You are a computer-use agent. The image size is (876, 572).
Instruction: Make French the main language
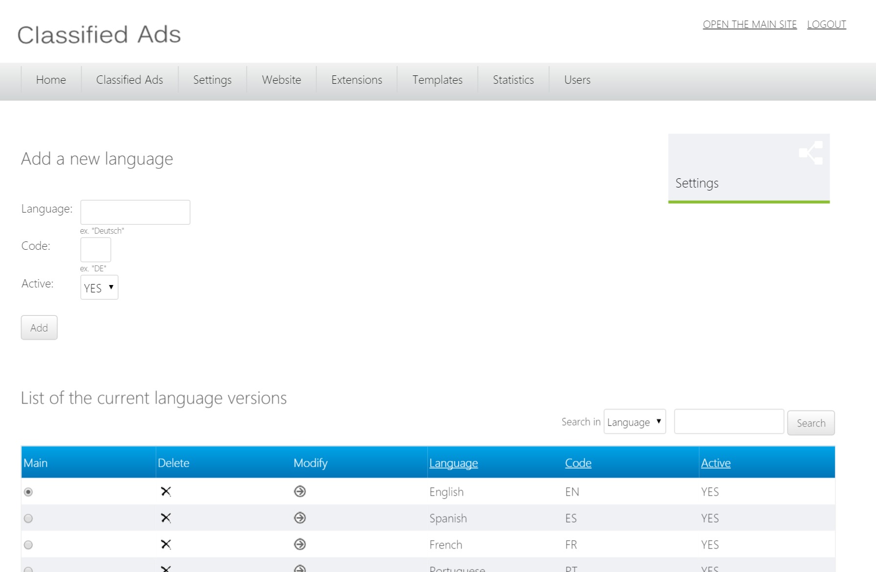[x=28, y=544]
